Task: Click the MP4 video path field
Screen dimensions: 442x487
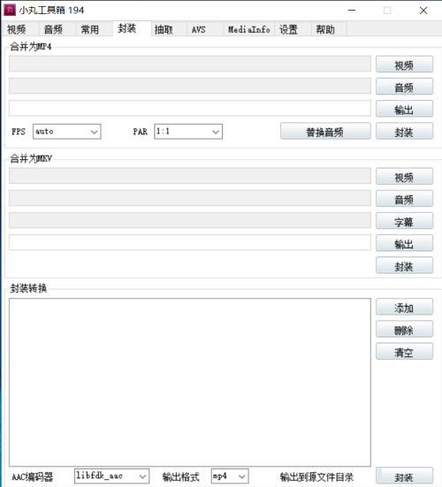Action: (x=190, y=64)
